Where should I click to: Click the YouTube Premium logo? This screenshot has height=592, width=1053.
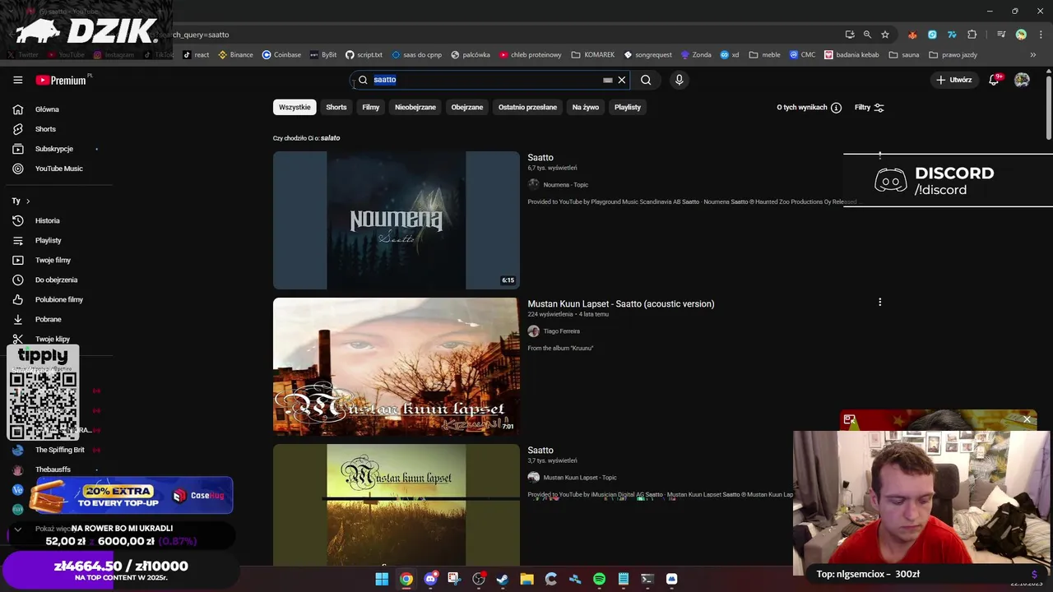62,80
